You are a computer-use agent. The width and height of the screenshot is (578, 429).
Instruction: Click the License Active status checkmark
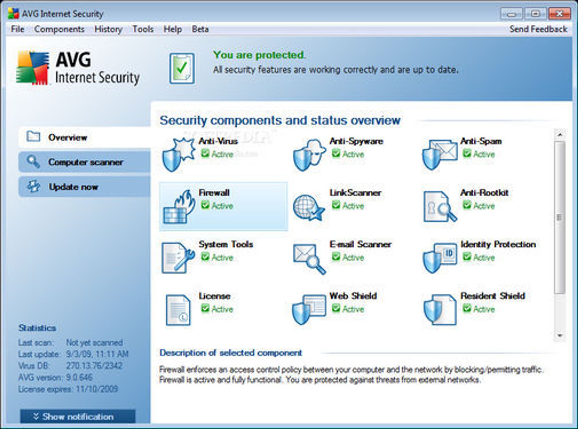(x=205, y=308)
